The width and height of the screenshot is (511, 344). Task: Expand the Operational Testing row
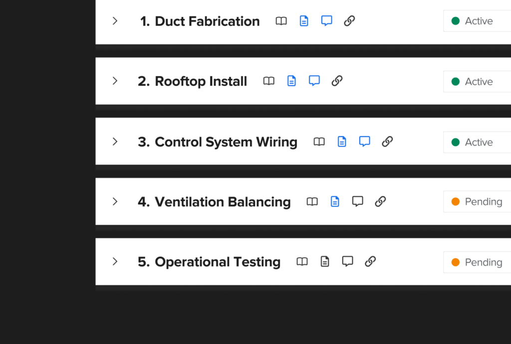coord(115,262)
